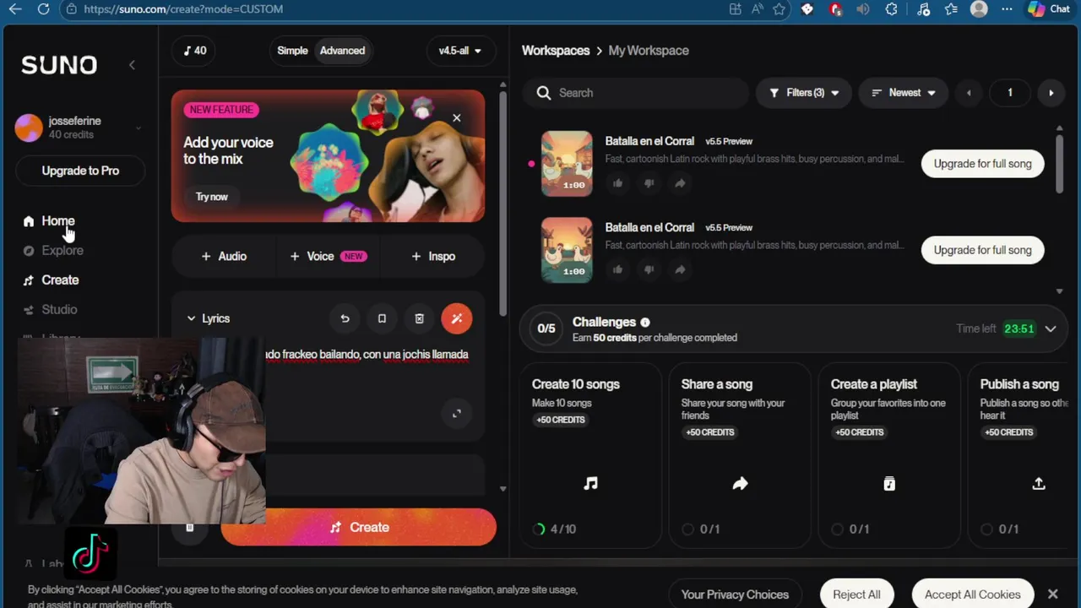
Task: Open the Publish a song challenge card
Action: (1019, 456)
